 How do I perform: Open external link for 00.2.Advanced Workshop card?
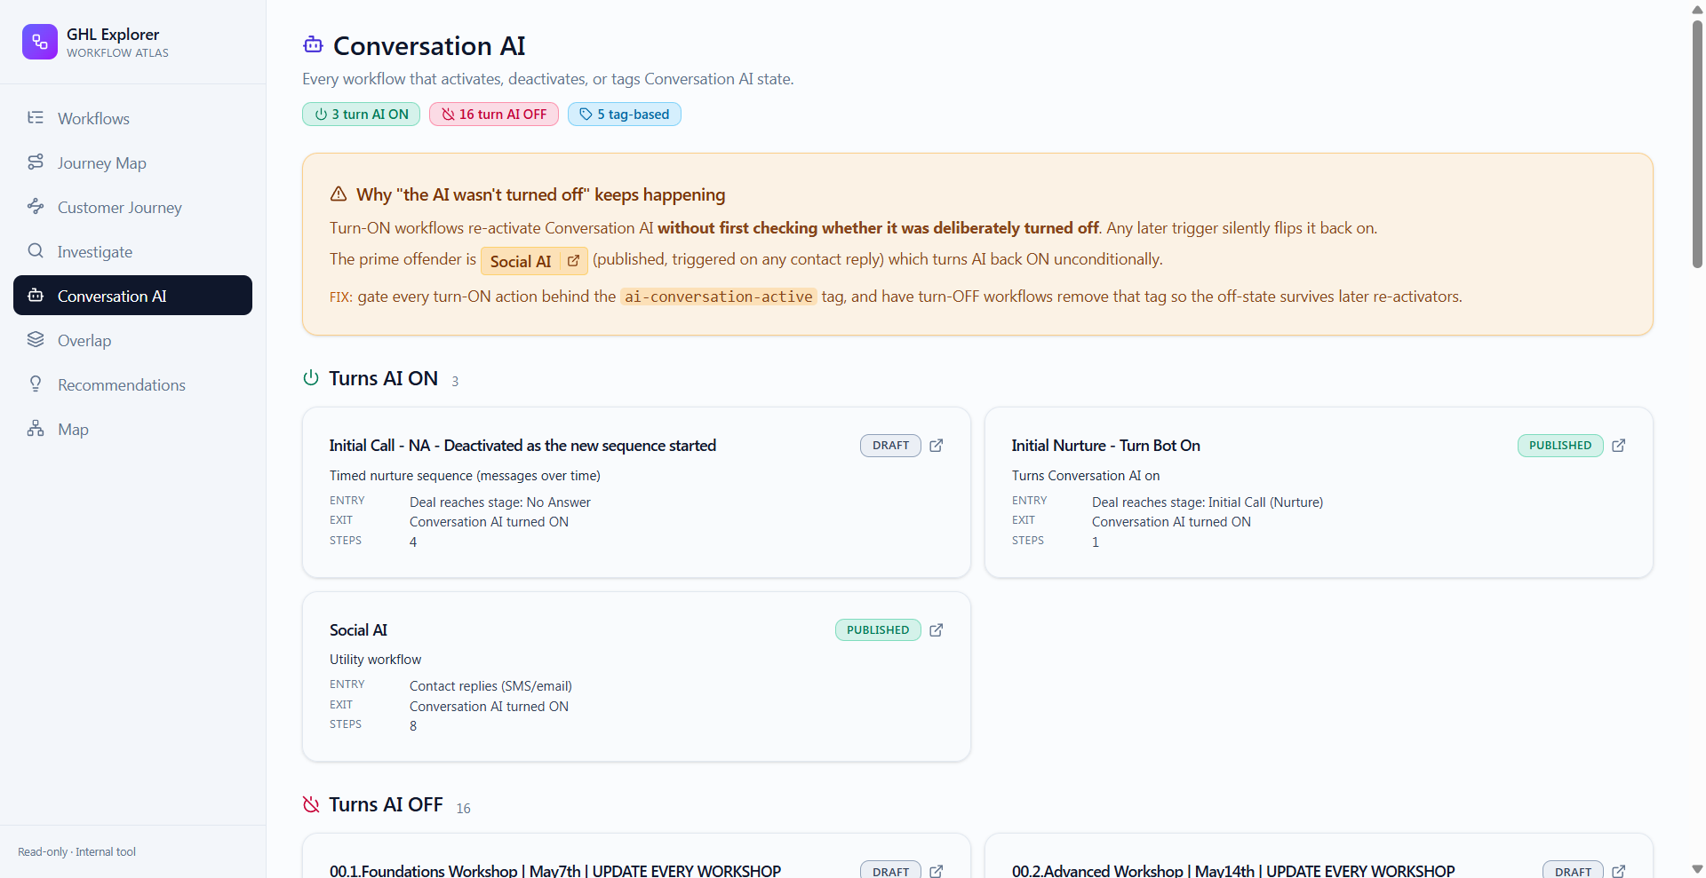[x=1619, y=871]
